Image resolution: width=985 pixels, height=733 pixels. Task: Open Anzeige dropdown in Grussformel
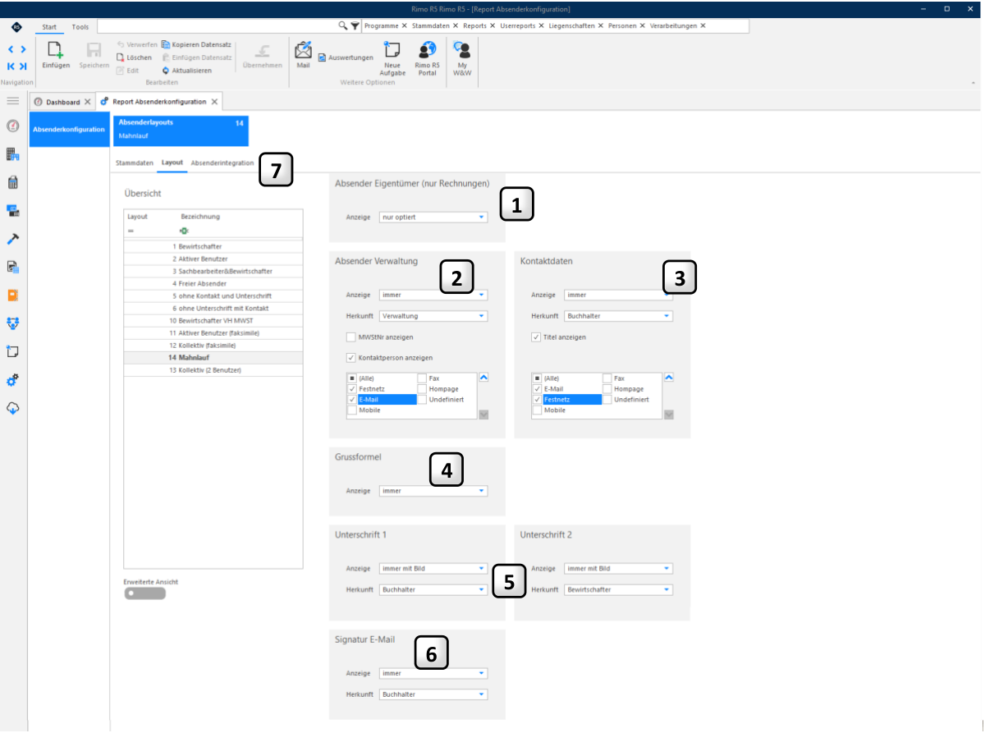pyautogui.click(x=433, y=491)
